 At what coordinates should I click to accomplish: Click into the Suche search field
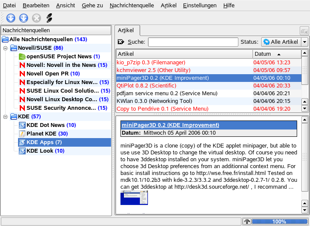point(193,42)
